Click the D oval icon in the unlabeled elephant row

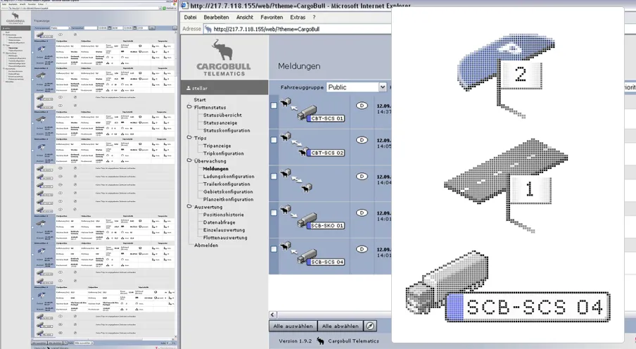click(362, 176)
